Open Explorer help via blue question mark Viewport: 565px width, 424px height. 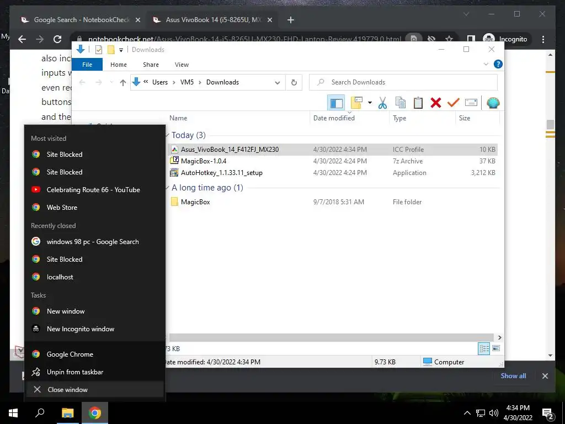tap(498, 64)
